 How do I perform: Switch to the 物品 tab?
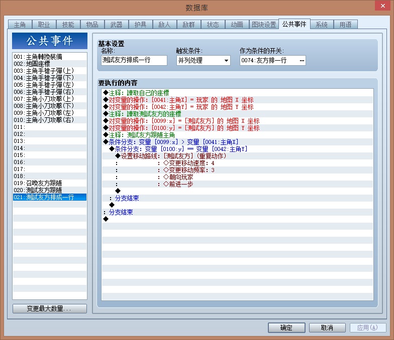[x=92, y=25]
